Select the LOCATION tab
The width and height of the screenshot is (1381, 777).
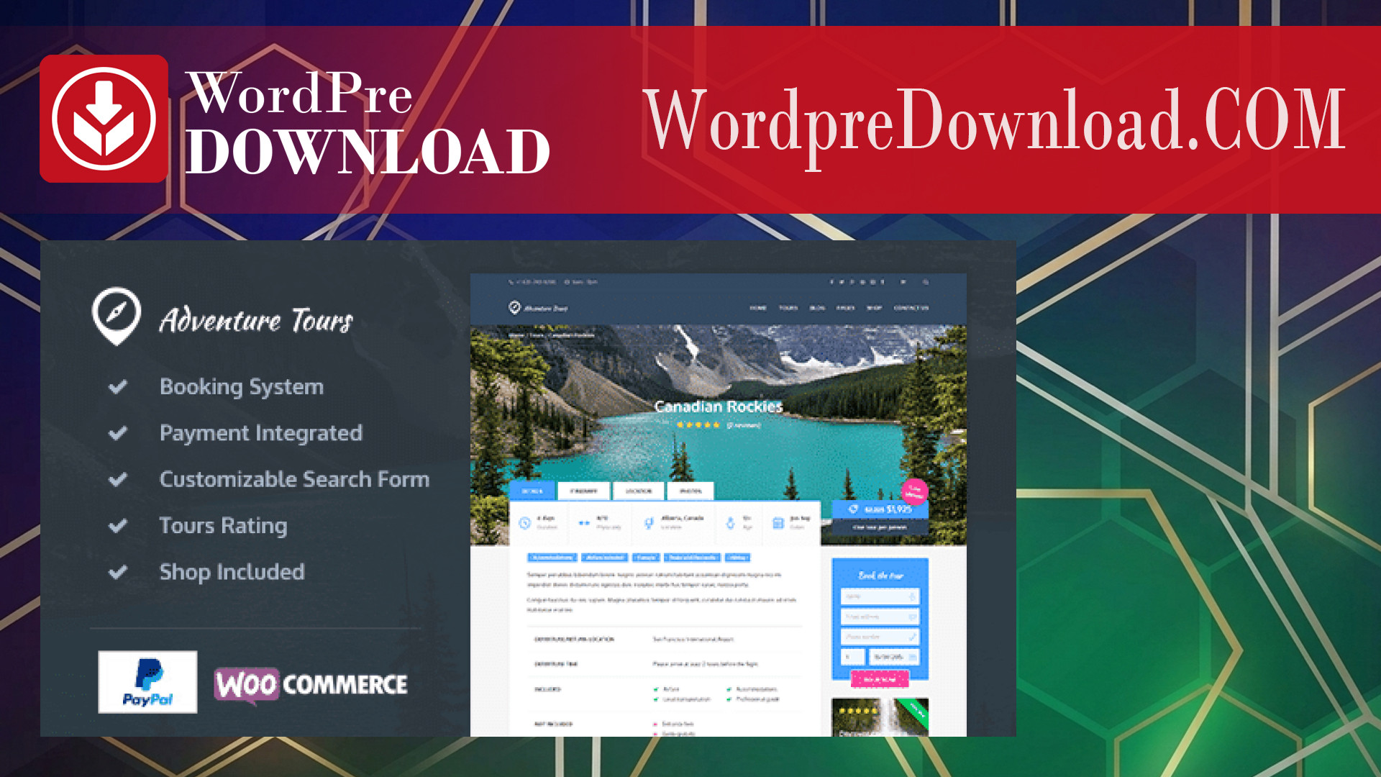click(638, 491)
